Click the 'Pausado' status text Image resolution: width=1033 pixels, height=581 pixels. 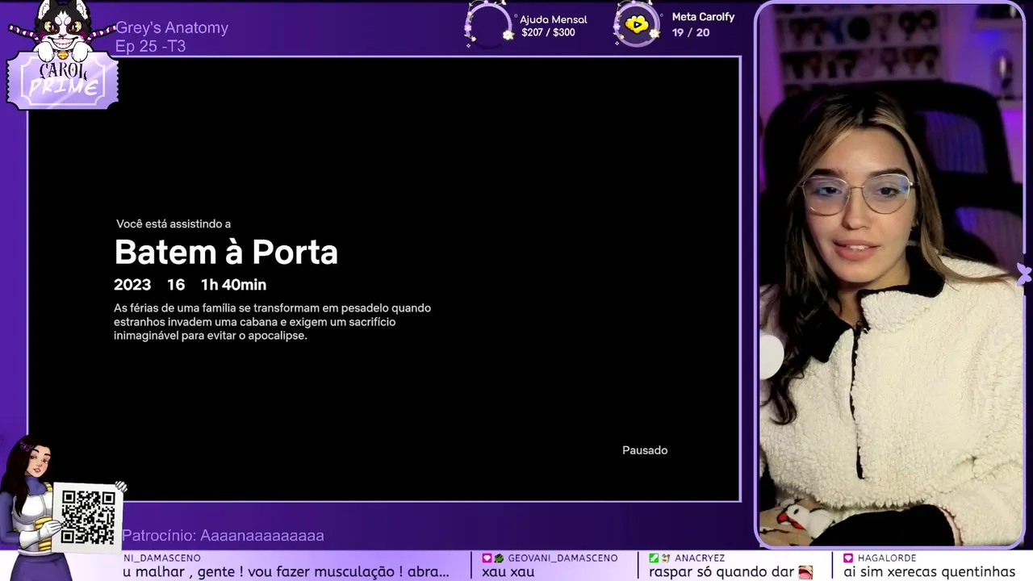pyautogui.click(x=645, y=450)
